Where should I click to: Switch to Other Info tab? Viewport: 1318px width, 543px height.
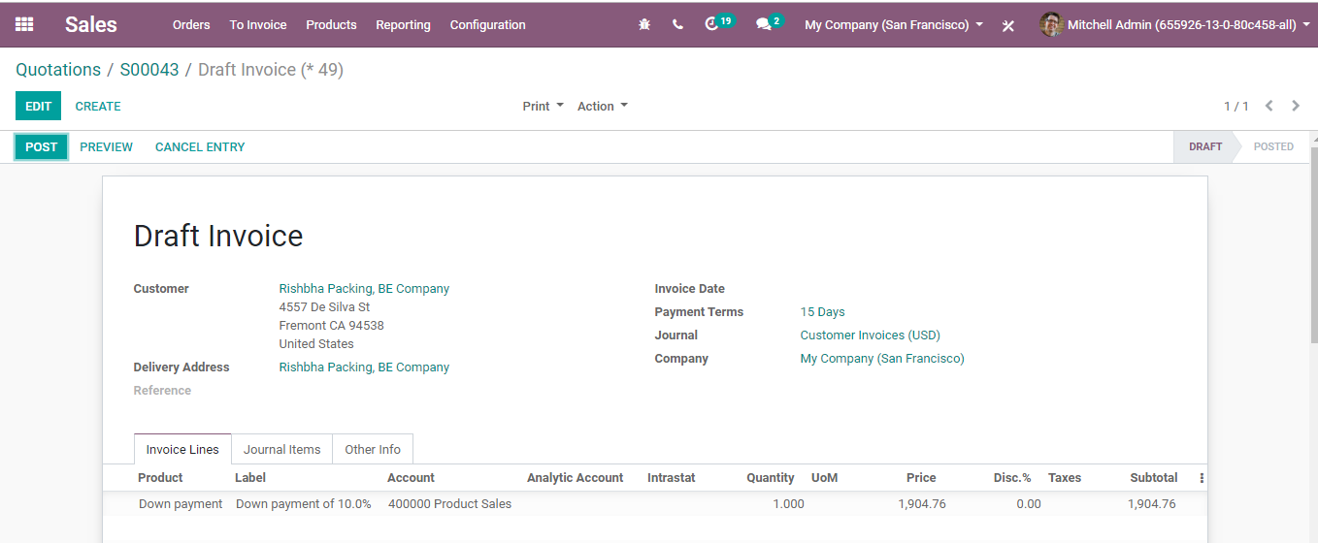point(373,449)
